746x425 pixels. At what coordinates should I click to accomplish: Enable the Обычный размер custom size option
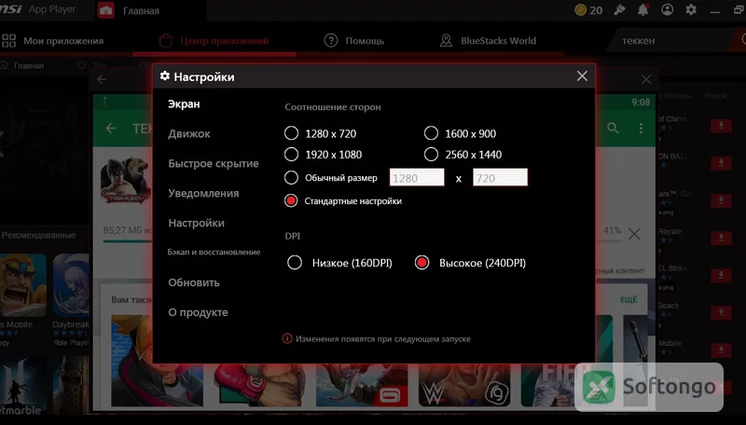[291, 178]
